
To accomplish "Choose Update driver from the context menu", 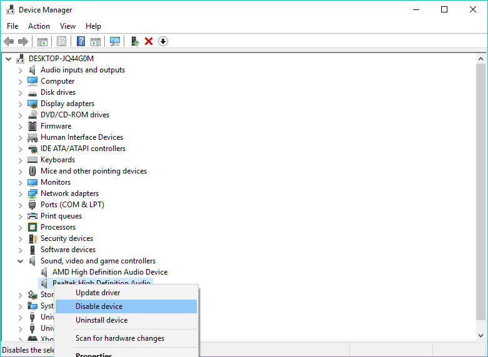I will tap(126, 293).
